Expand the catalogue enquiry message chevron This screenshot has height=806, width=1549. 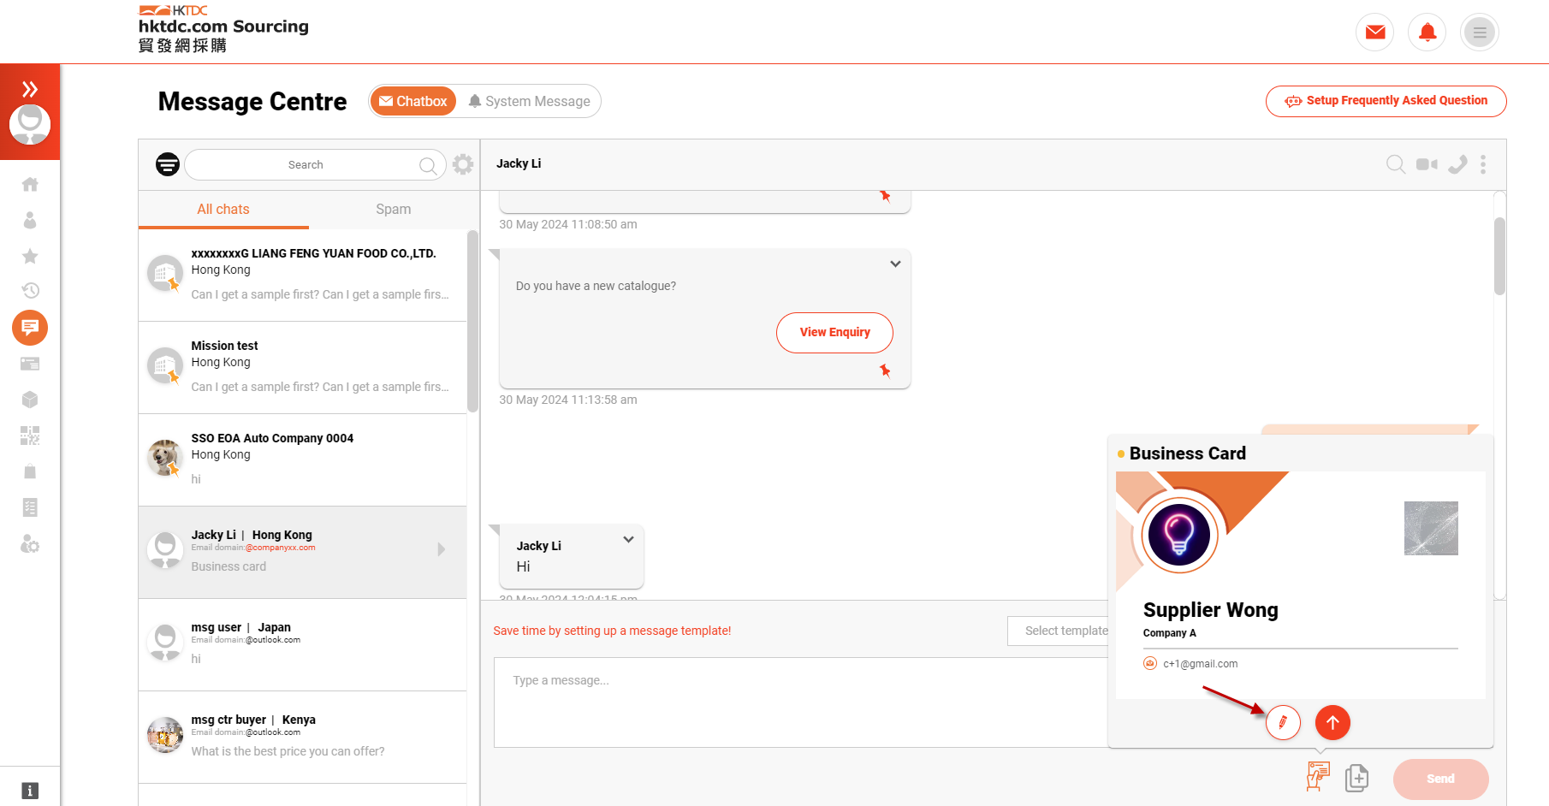(895, 264)
